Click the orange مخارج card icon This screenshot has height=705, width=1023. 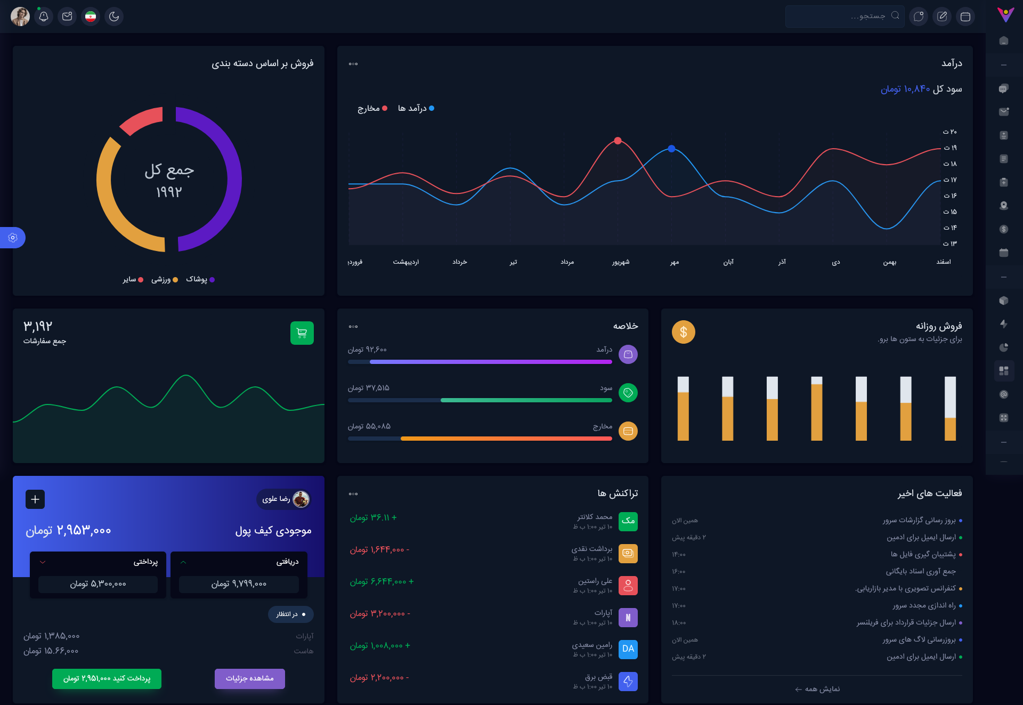(x=628, y=431)
